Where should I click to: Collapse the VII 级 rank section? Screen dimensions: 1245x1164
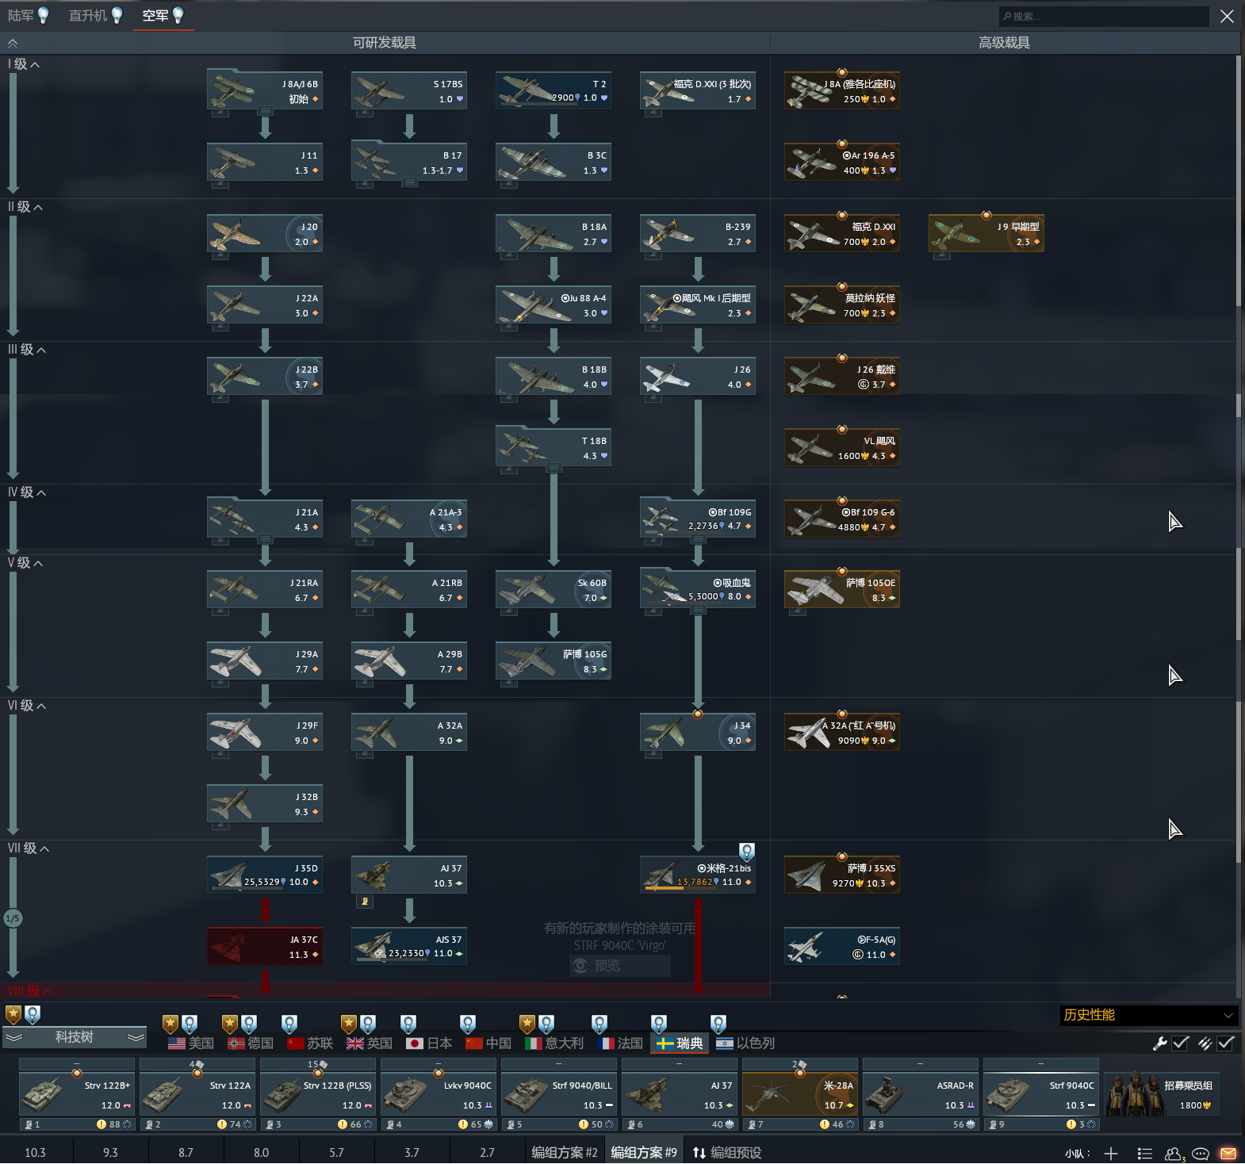click(x=29, y=848)
